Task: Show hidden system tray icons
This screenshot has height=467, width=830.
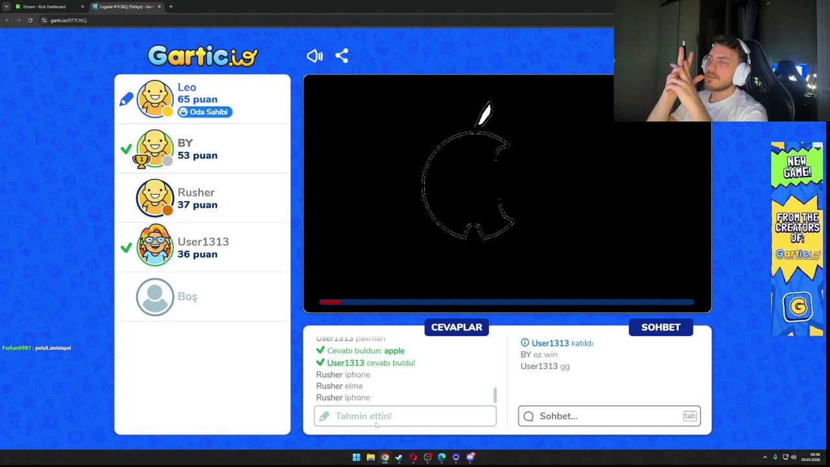Action: tap(765, 457)
